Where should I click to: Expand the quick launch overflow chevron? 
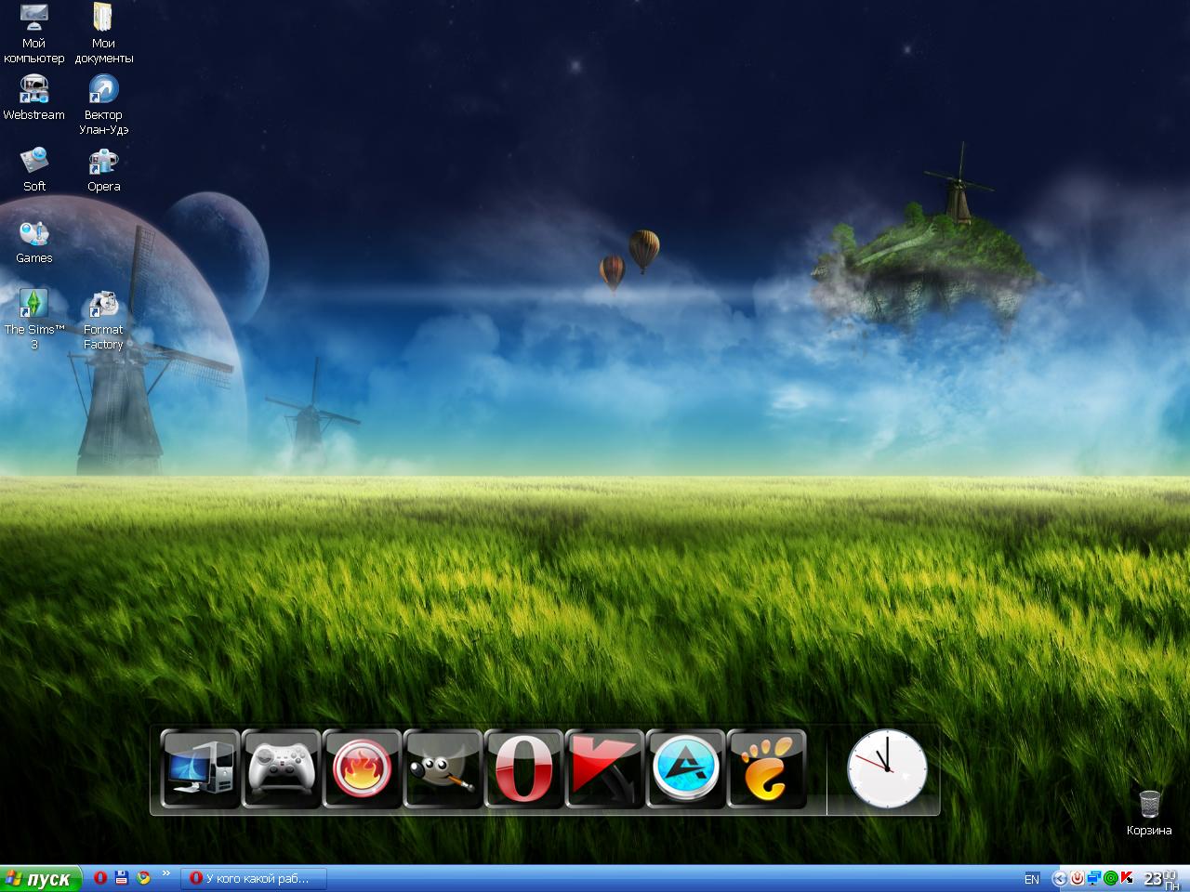[166, 873]
